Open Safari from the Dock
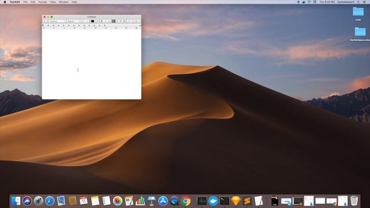Screen dimensions: 370x208 50,201
